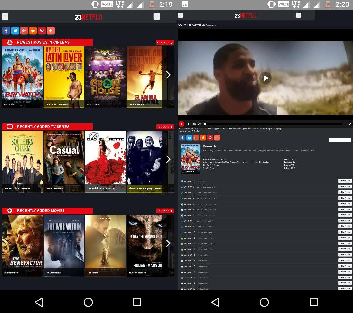Open The War Within movie poster
354x313 pixels.
click(x=64, y=245)
